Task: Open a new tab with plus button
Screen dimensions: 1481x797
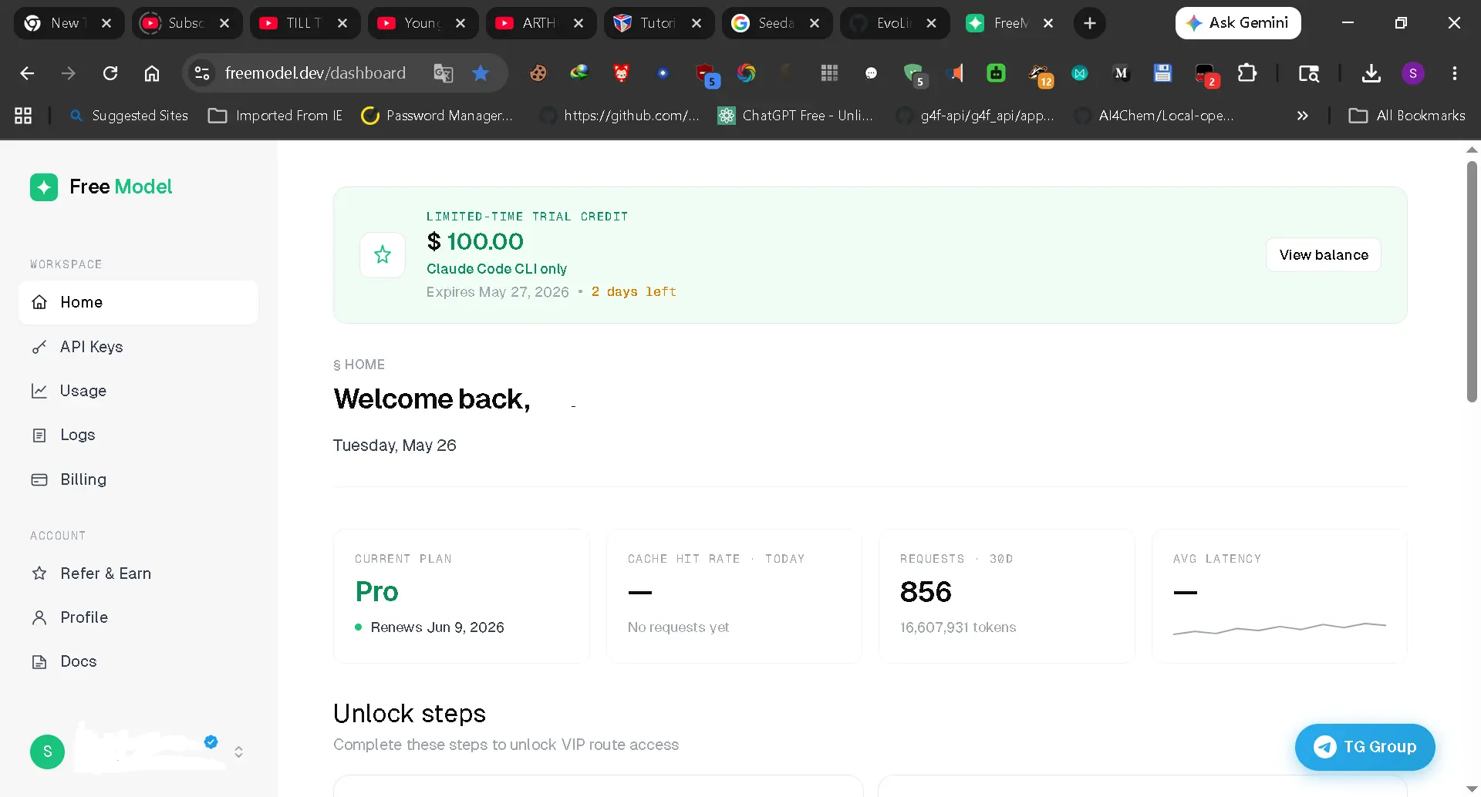Action: pyautogui.click(x=1089, y=23)
